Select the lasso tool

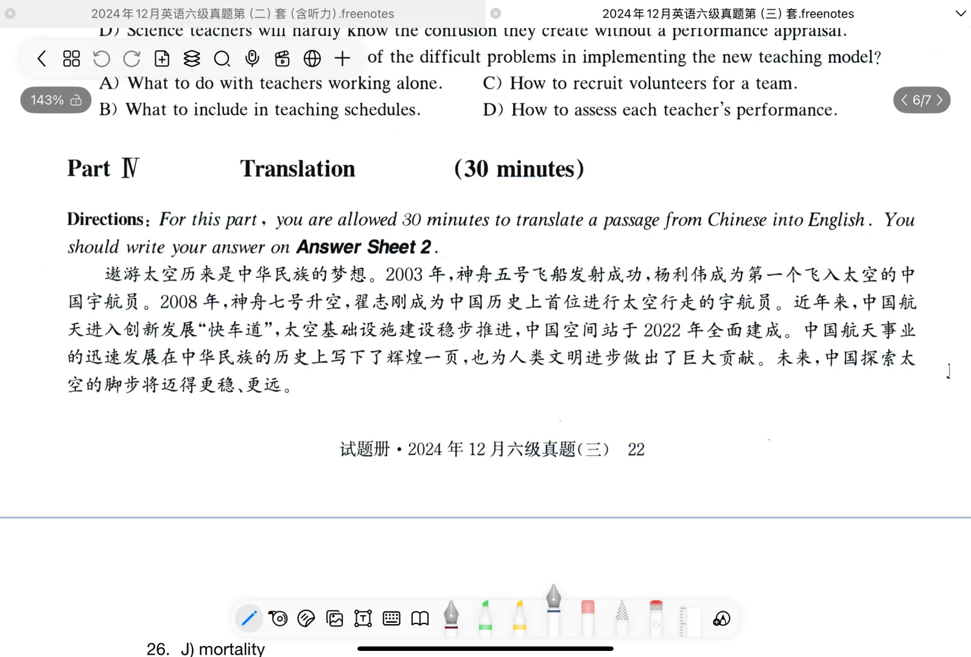pos(278,619)
